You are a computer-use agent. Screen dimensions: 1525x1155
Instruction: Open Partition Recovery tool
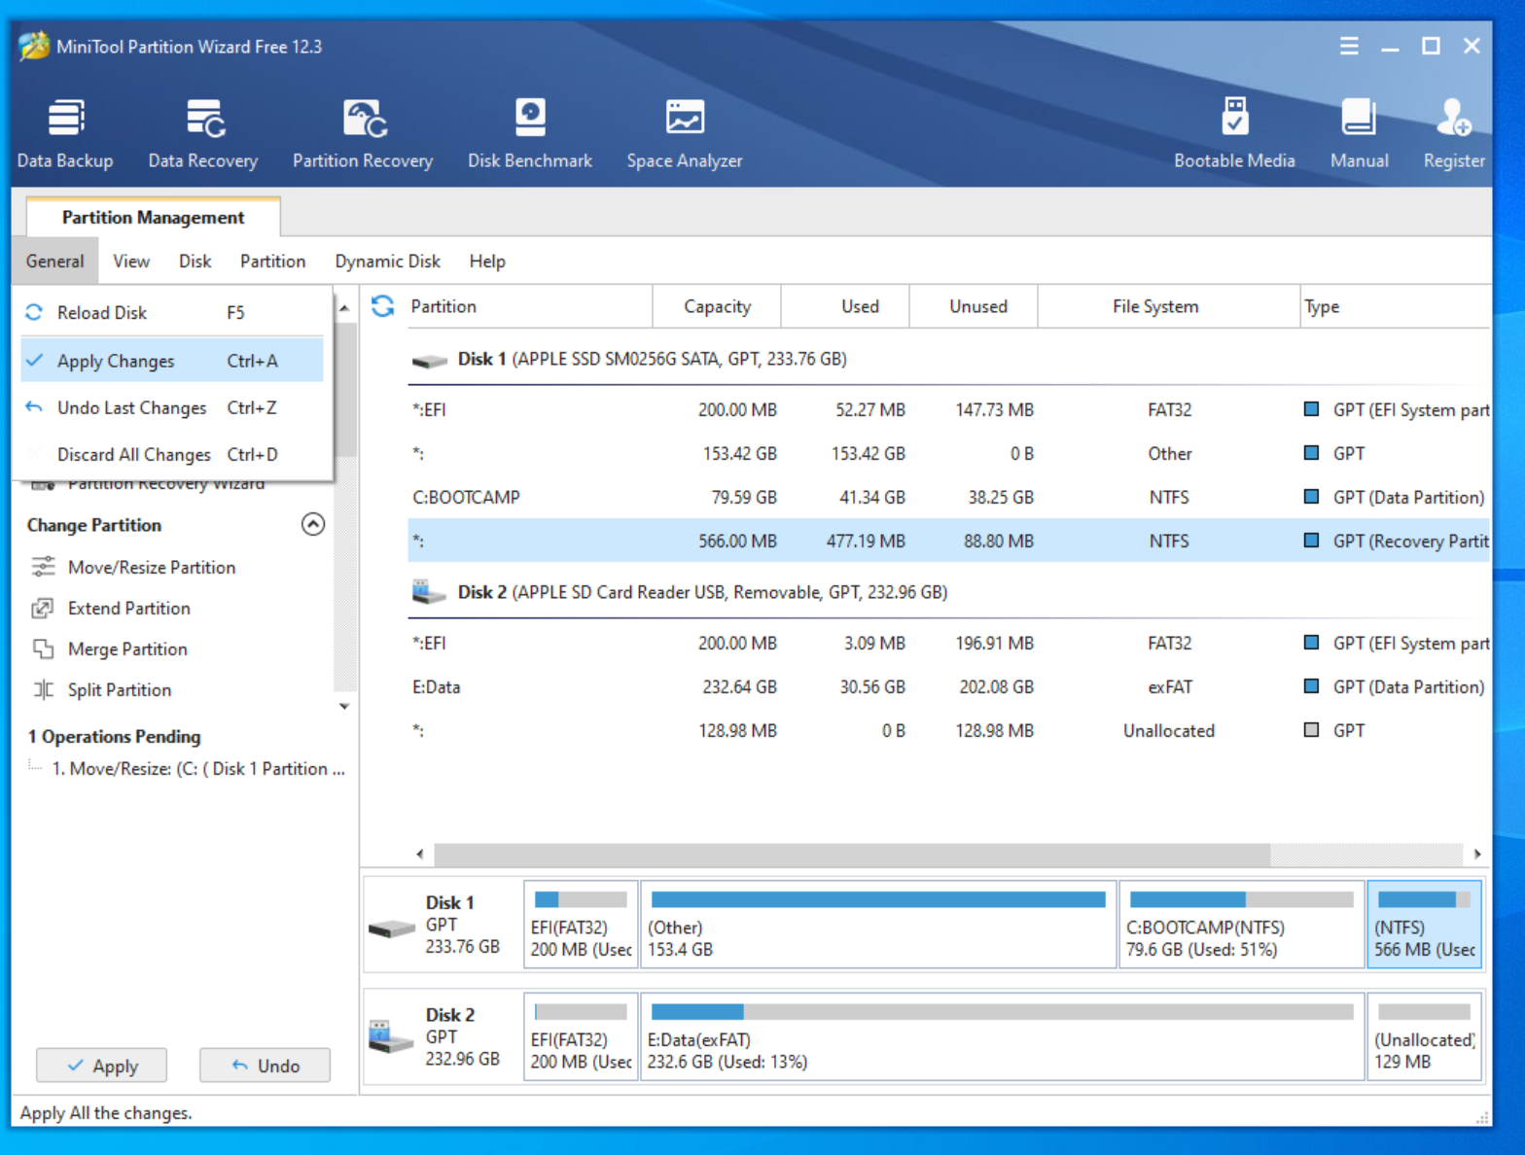363,134
